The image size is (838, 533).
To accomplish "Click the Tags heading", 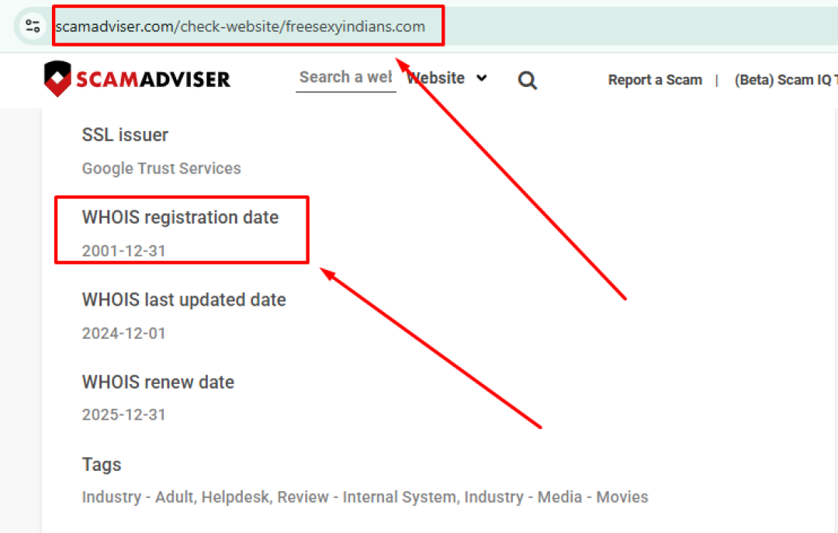I will point(102,465).
